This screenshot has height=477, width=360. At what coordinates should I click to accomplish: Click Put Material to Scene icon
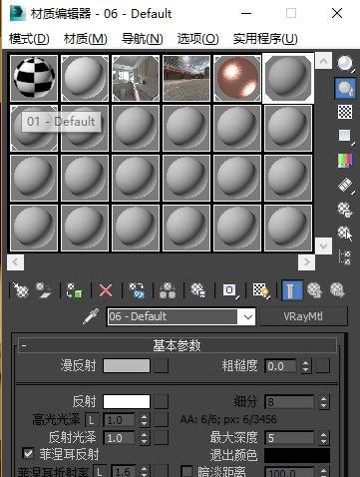44,290
